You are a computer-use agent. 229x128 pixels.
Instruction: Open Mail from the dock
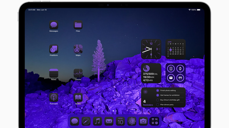point(109,121)
